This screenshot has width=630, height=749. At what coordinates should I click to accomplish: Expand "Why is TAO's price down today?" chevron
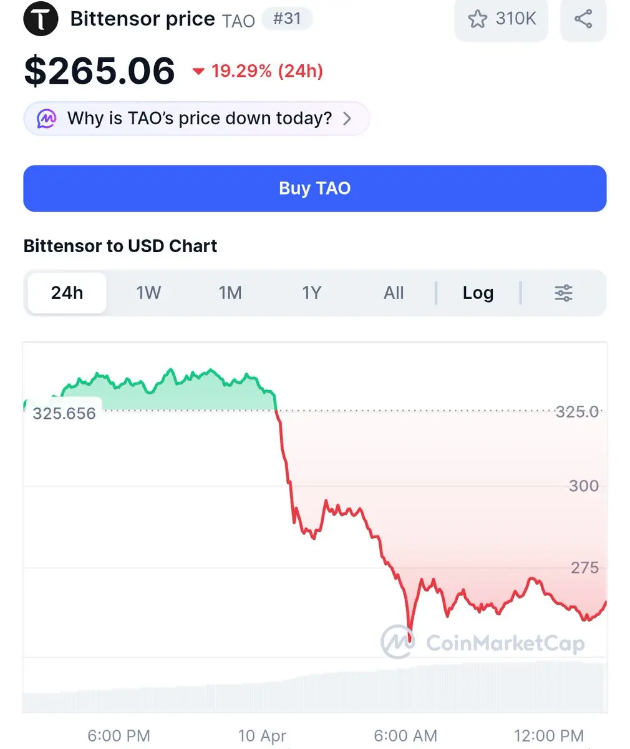(347, 119)
